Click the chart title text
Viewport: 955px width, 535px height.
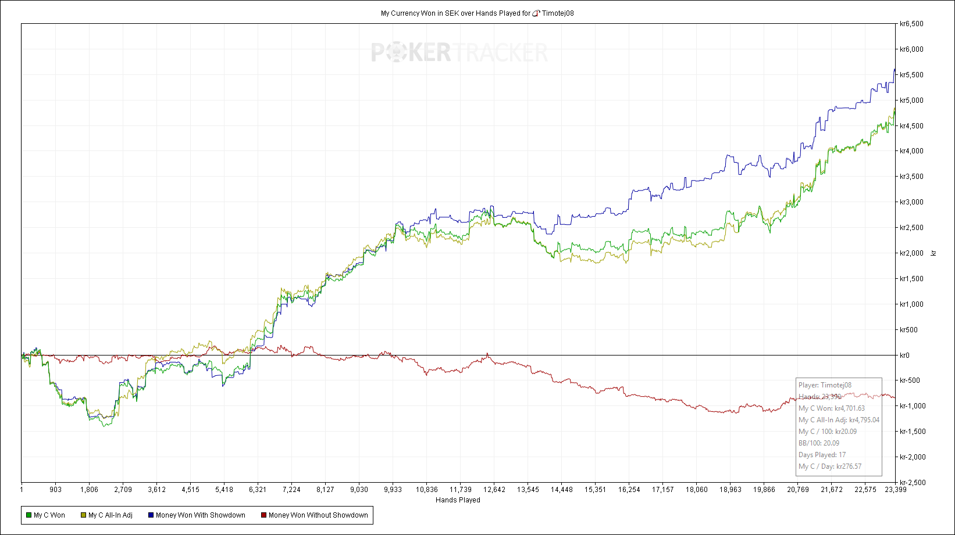click(477, 13)
